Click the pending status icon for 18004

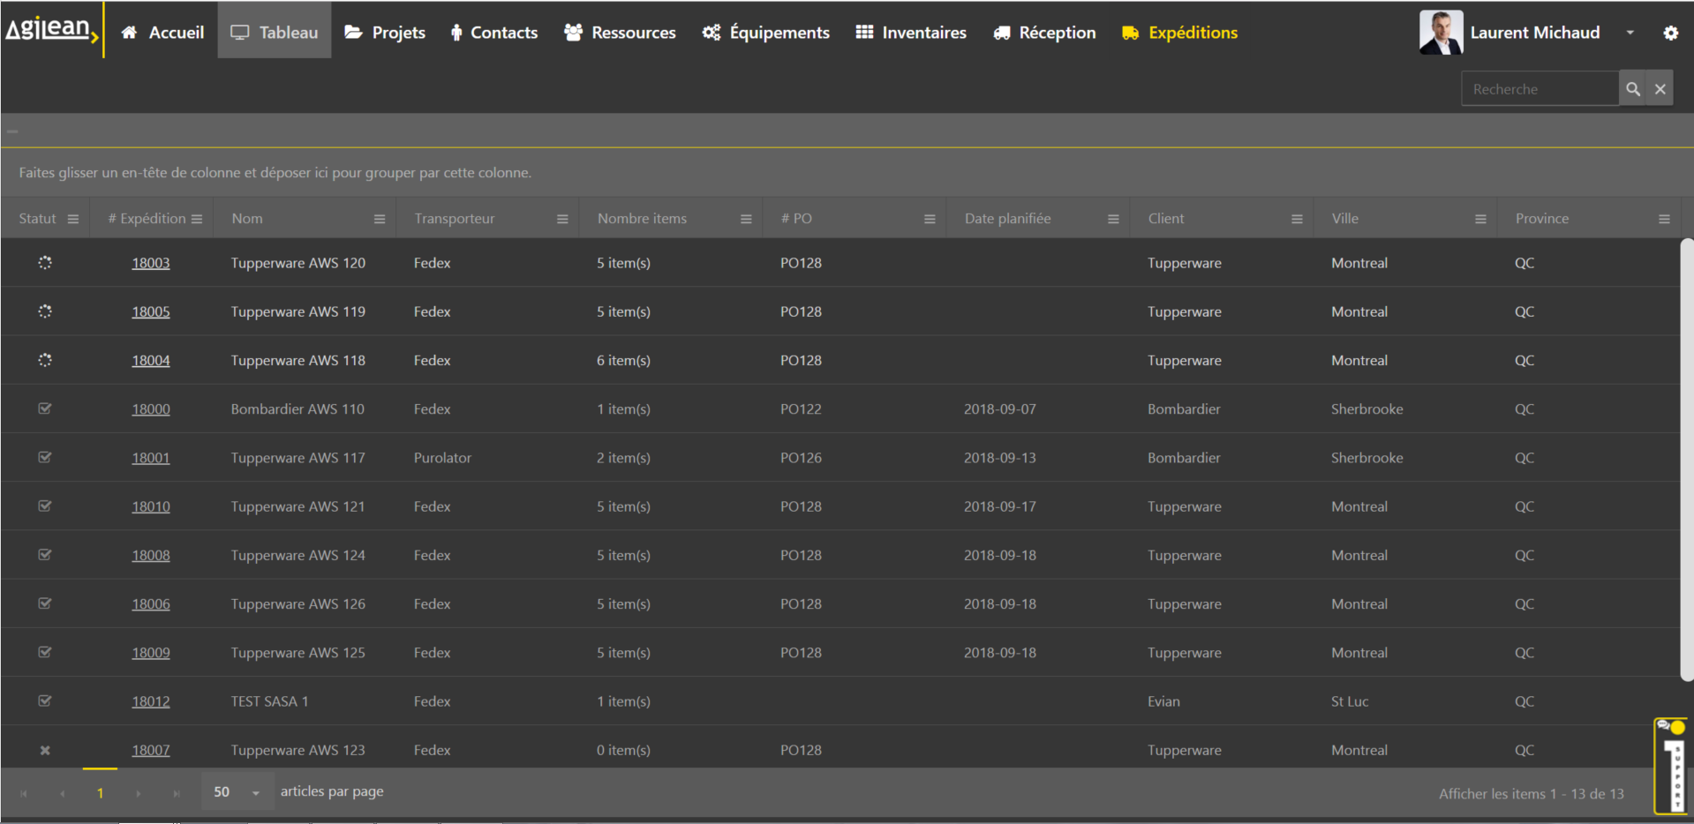click(45, 360)
